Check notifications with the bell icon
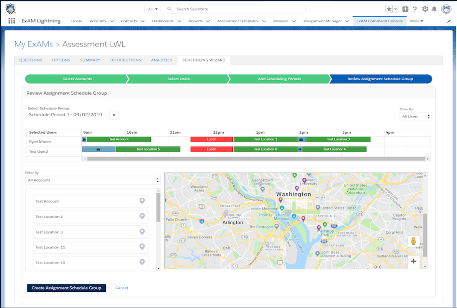The width and height of the screenshot is (457, 308). 434,9
